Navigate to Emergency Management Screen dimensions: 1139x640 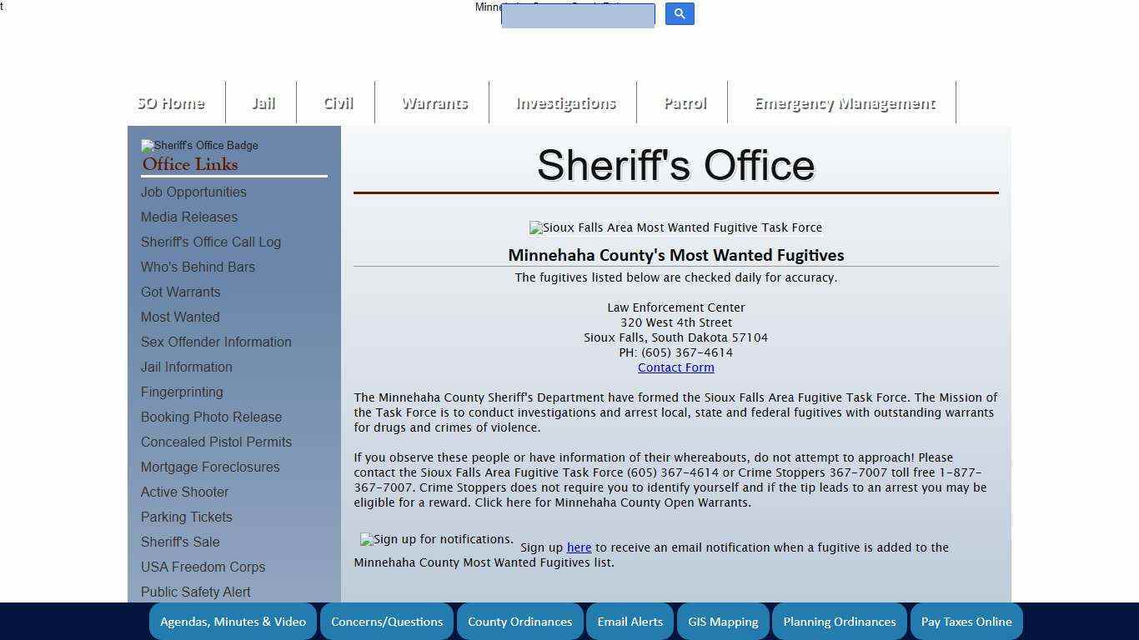pos(844,102)
